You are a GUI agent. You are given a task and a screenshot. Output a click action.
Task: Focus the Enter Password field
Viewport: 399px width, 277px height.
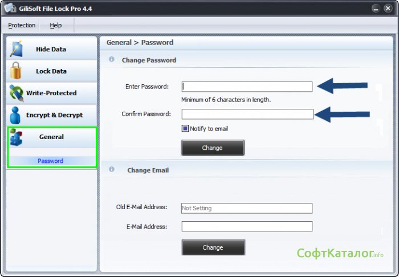(247, 87)
